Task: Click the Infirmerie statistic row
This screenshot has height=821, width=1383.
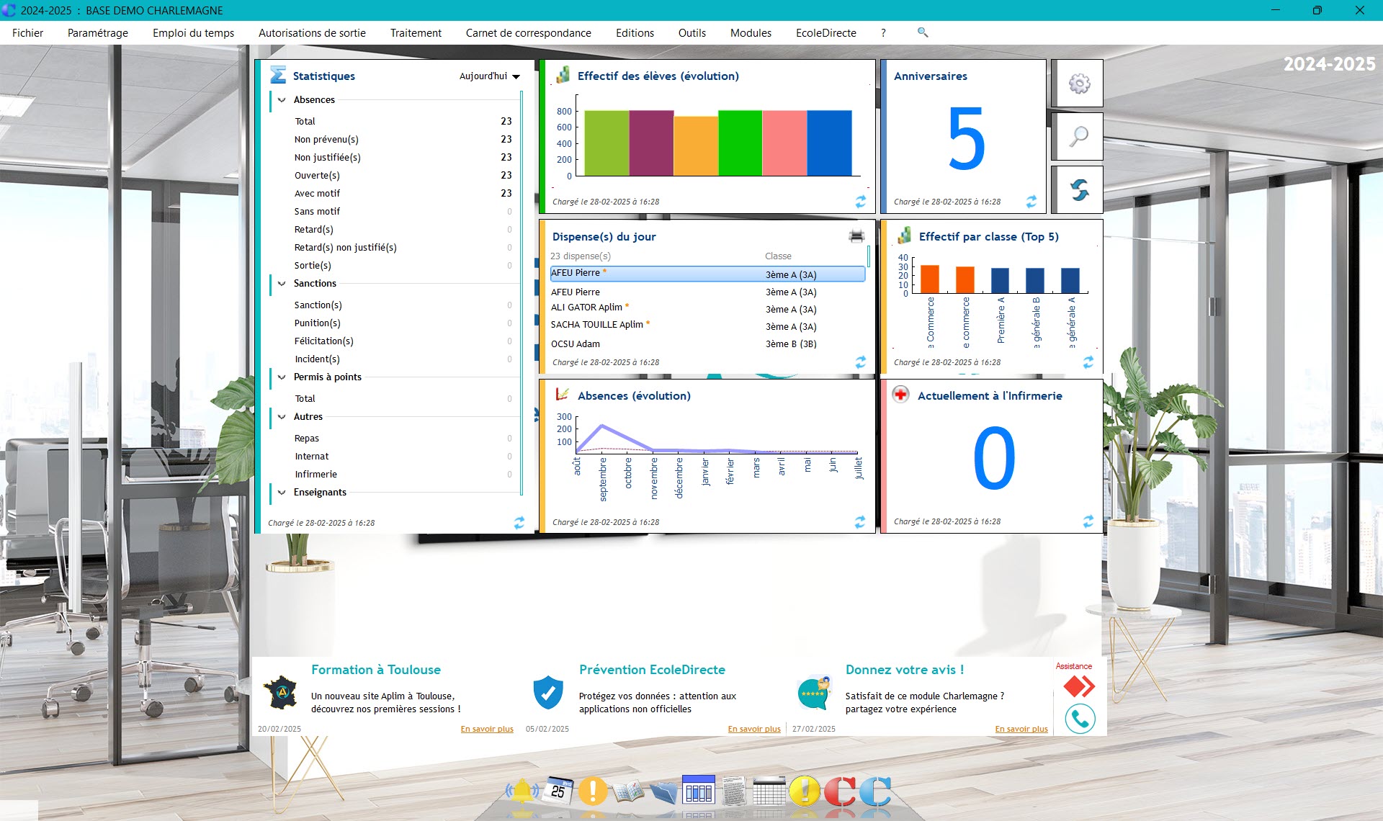Action: pyautogui.click(x=403, y=475)
